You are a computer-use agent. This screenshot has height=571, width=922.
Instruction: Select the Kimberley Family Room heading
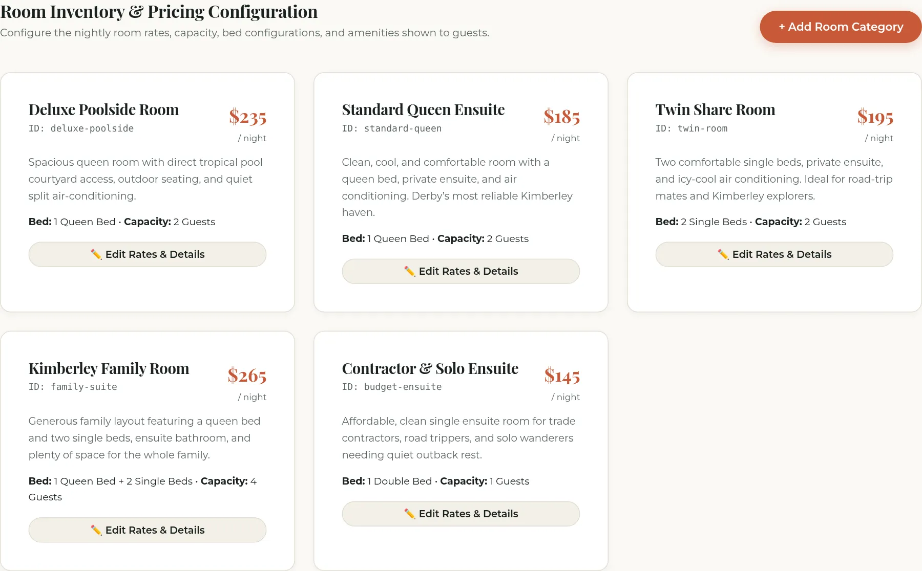click(x=109, y=368)
